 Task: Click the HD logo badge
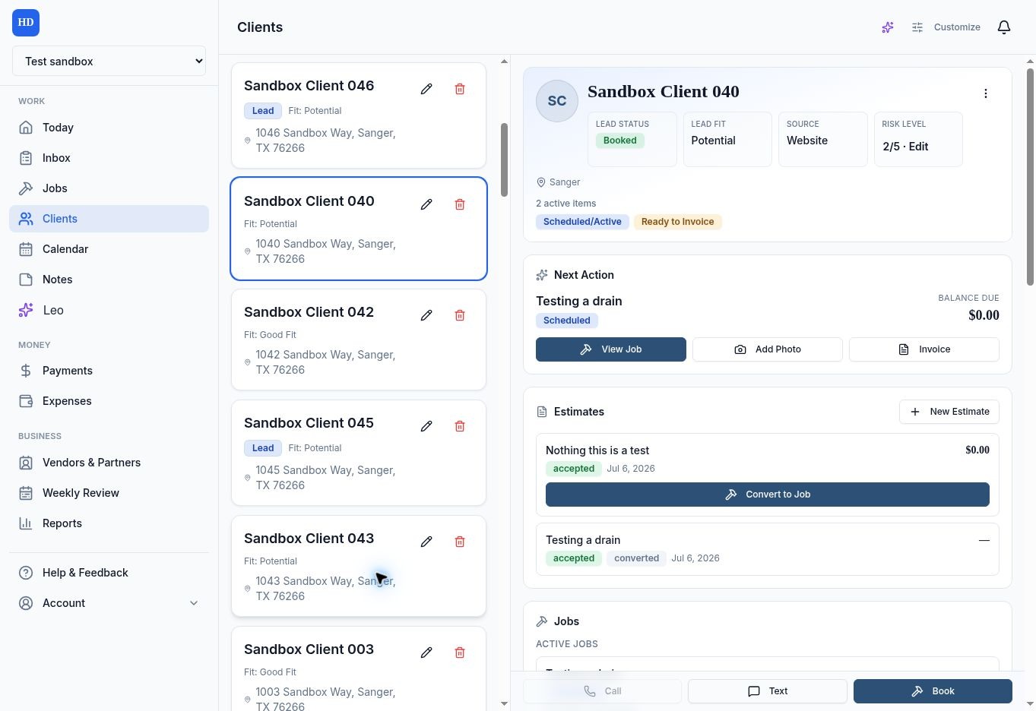tap(26, 23)
